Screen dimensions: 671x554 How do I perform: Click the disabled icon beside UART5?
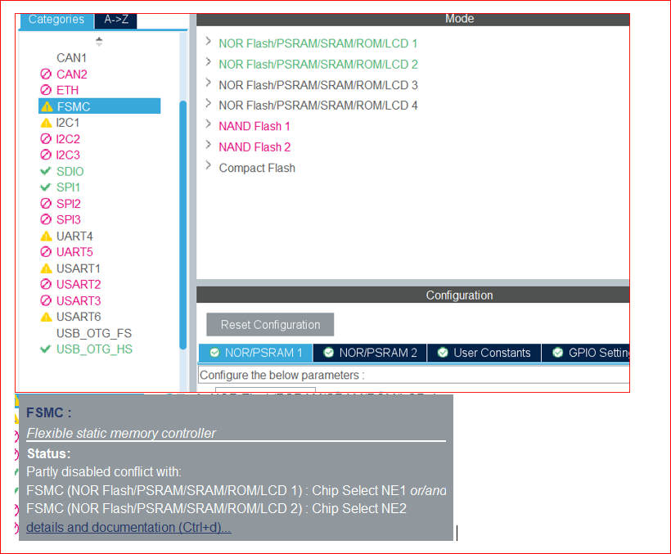click(46, 251)
